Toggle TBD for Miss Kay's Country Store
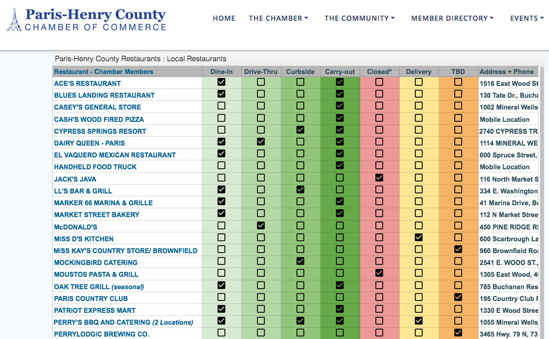 click(x=458, y=249)
